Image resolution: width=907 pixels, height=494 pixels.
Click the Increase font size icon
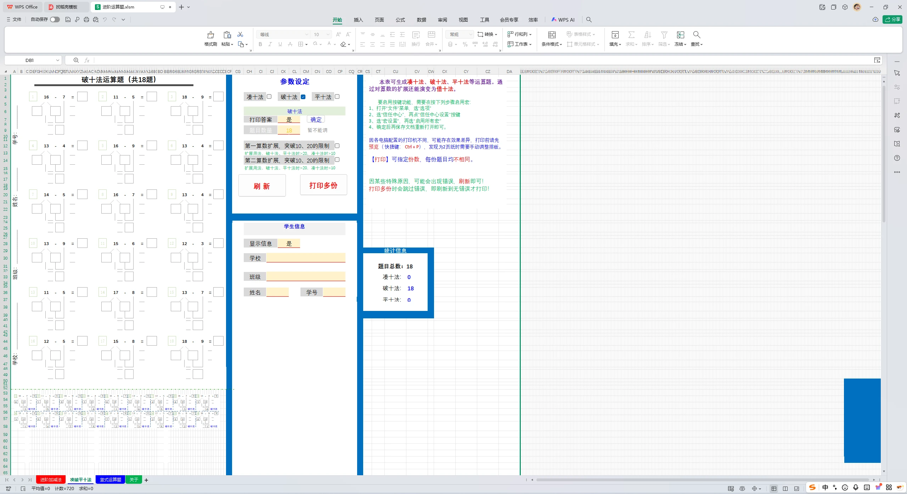point(338,34)
